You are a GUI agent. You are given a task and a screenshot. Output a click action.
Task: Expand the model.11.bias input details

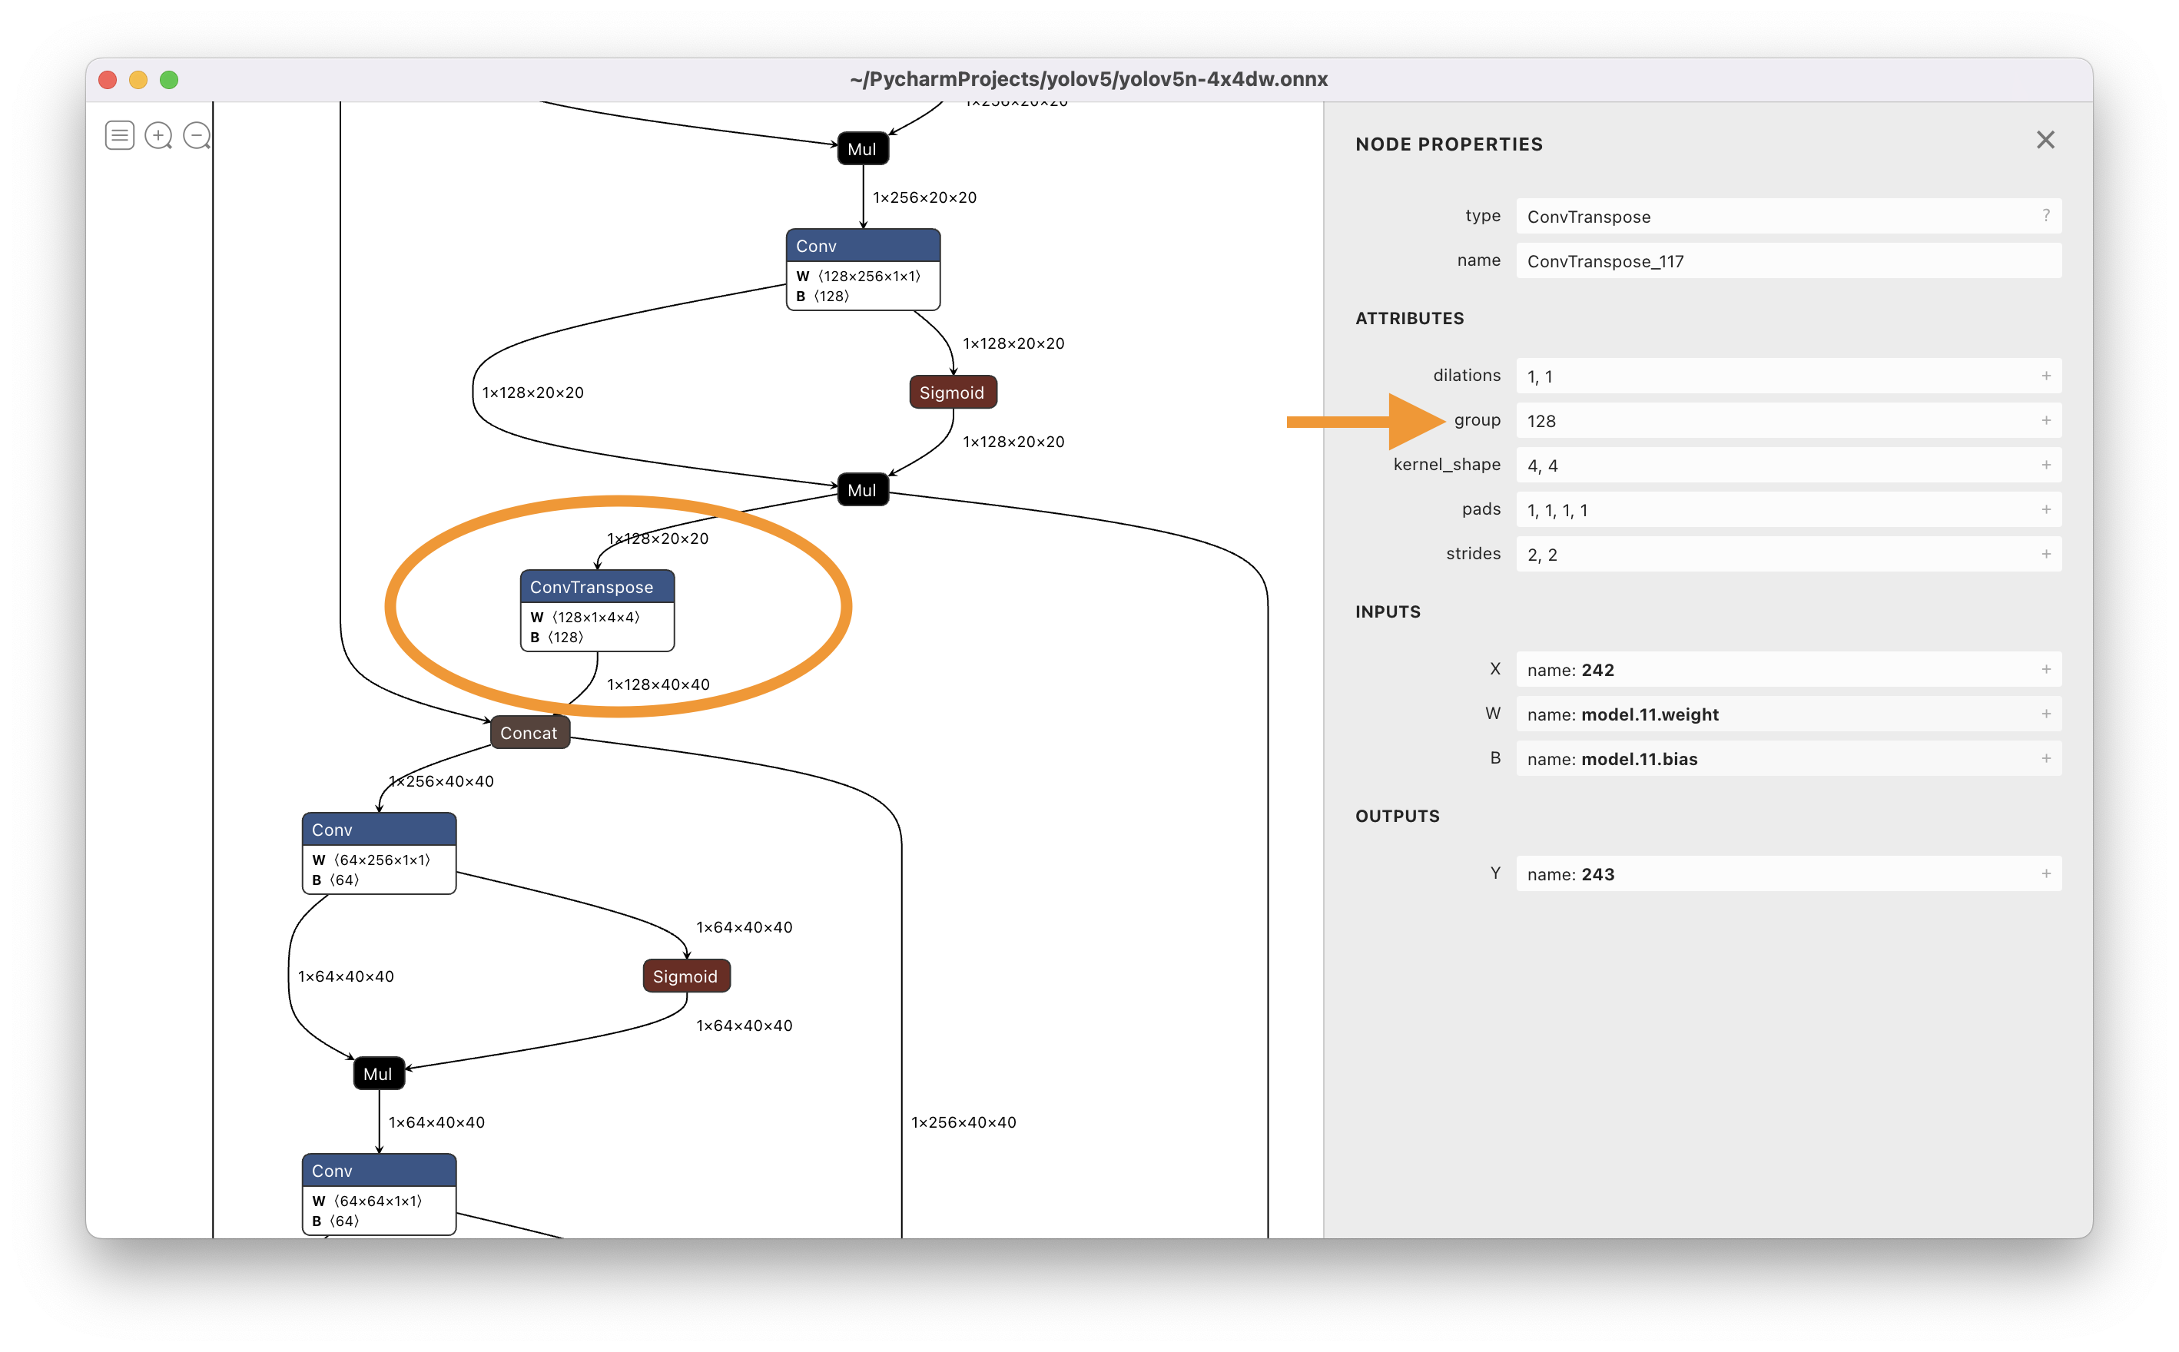(x=2045, y=758)
